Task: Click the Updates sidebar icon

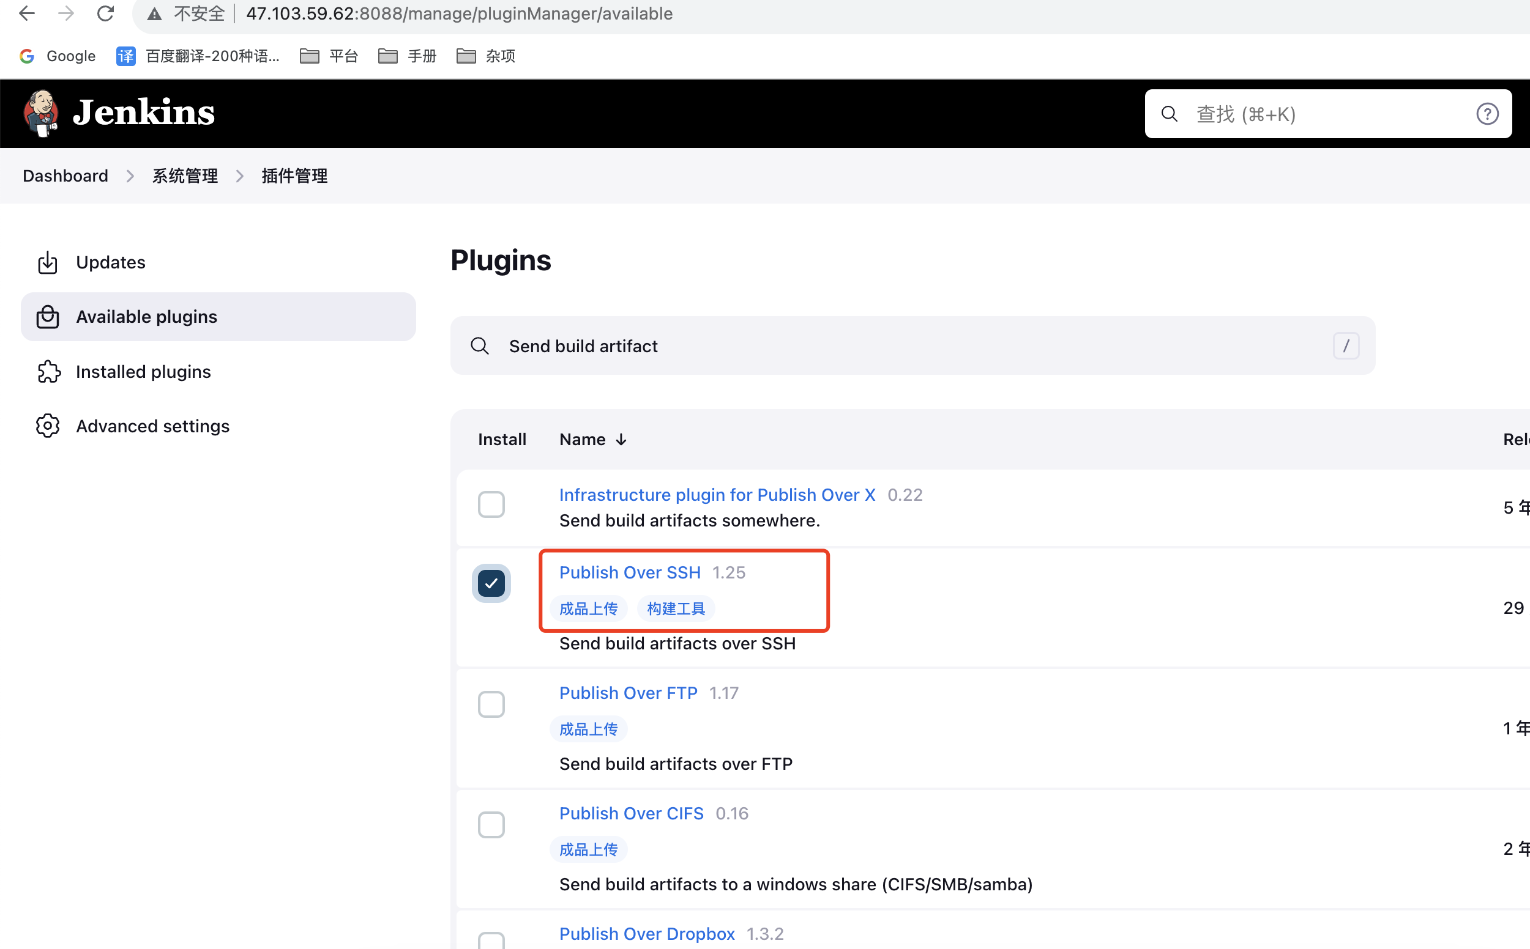Action: [x=47, y=262]
